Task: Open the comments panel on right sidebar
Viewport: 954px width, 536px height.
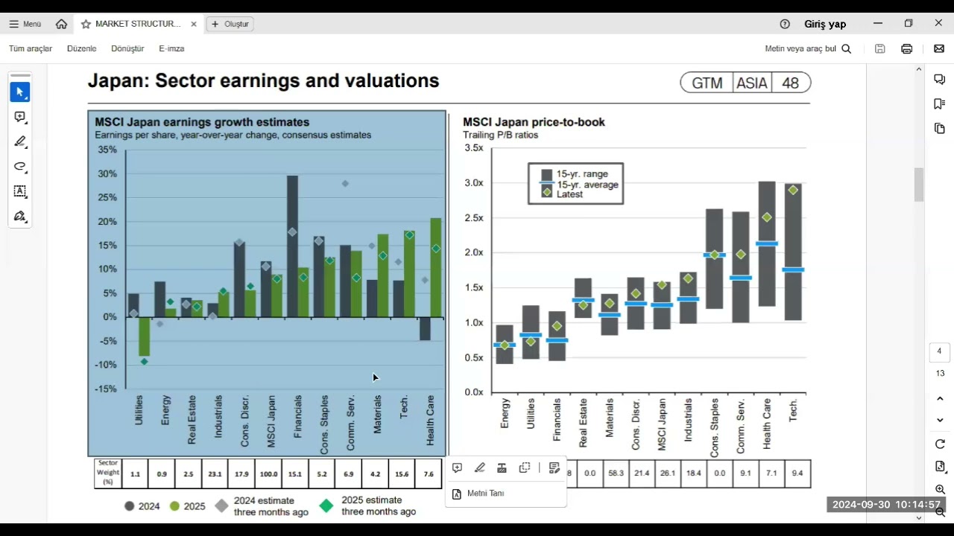Action: (x=939, y=80)
